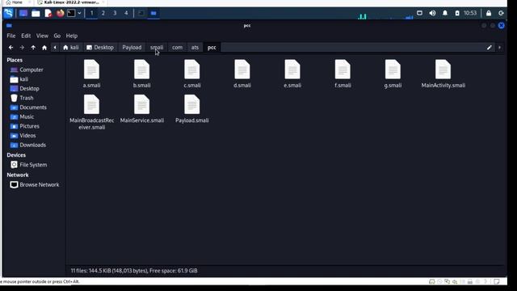Open File System under Devices
Screen dimensions: 517x291
click(29, 165)
